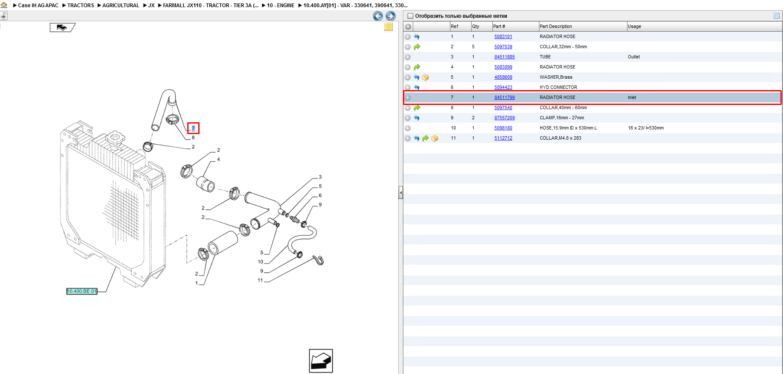The image size is (783, 374).
Task: Sort by Part # column header
Action: click(515, 27)
